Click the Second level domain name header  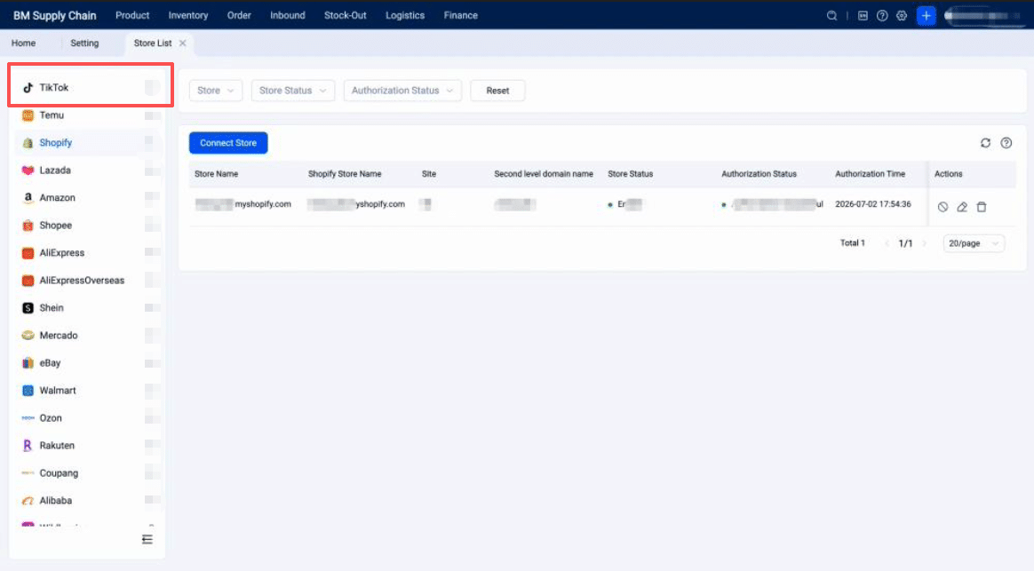click(544, 174)
